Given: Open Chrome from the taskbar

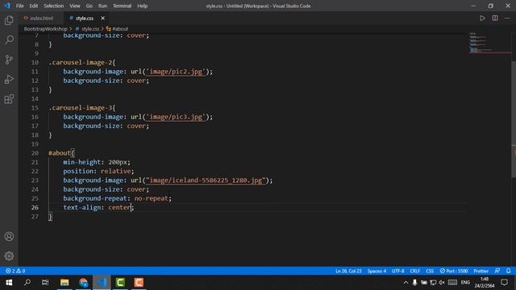Looking at the screenshot, I should click(83, 283).
